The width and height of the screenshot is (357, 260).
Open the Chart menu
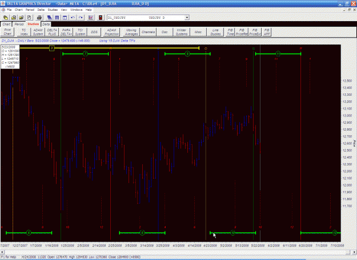19,10
